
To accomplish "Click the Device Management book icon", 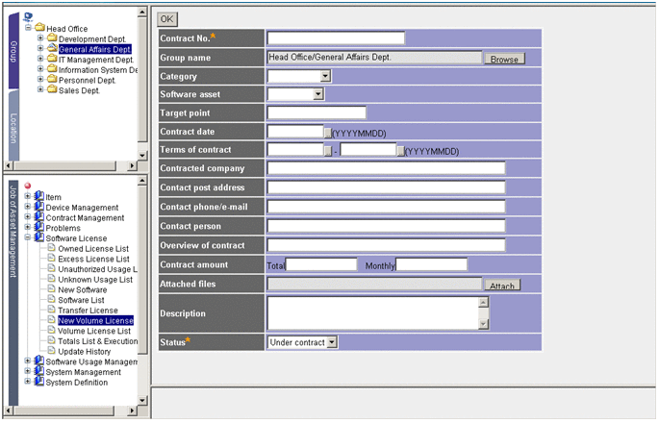I will tap(39, 208).
